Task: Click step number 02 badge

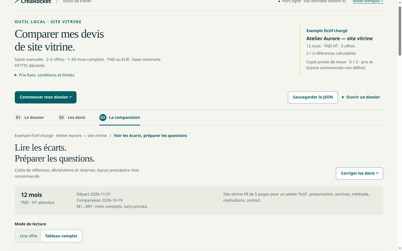Action: pos(61,118)
